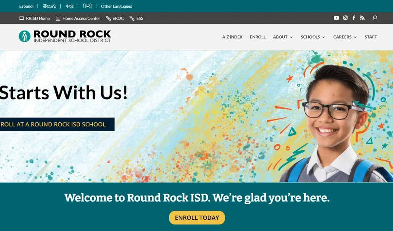Click the Round Rock ISD logo
The image size is (393, 231).
(65, 37)
